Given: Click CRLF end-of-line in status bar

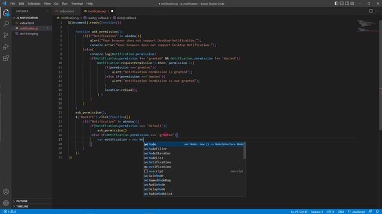Looking at the screenshot, I should coord(341,212).
